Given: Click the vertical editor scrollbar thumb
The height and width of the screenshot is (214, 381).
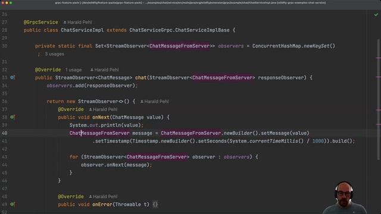Looking at the screenshot, I should click(379, 99).
